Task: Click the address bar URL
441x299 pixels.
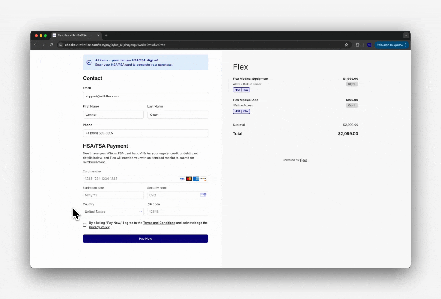Action: (x=115, y=45)
